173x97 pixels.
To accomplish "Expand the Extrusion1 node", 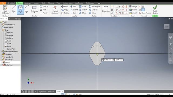I will tap(1, 54).
